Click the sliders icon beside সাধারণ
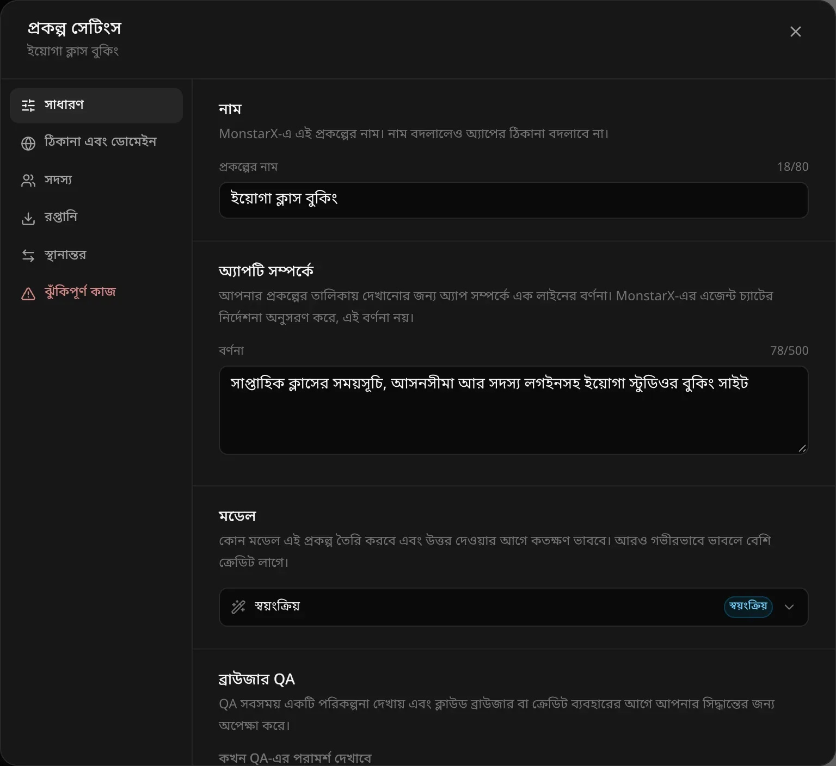Image resolution: width=836 pixels, height=766 pixels. [x=28, y=105]
